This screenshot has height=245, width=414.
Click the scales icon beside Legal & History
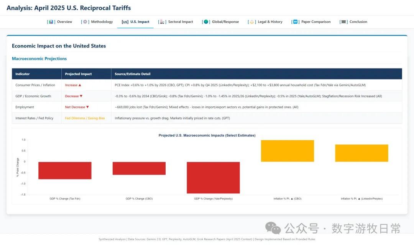[x=252, y=22]
